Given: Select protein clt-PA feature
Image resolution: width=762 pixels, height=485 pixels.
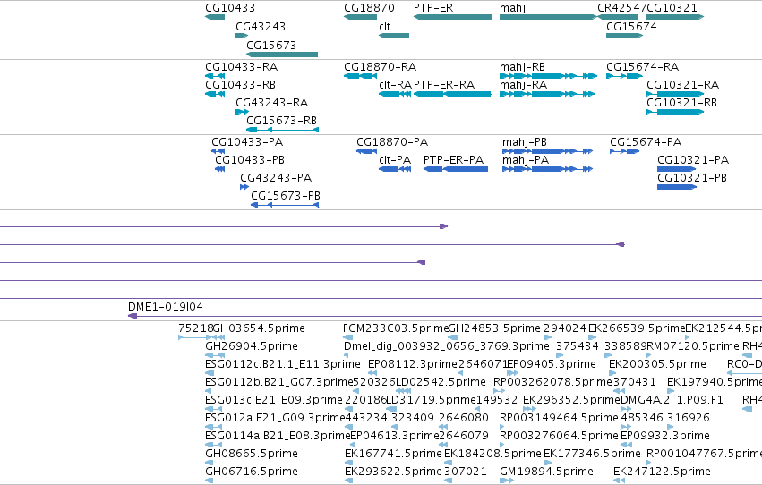Looking at the screenshot, I should click(x=395, y=169).
